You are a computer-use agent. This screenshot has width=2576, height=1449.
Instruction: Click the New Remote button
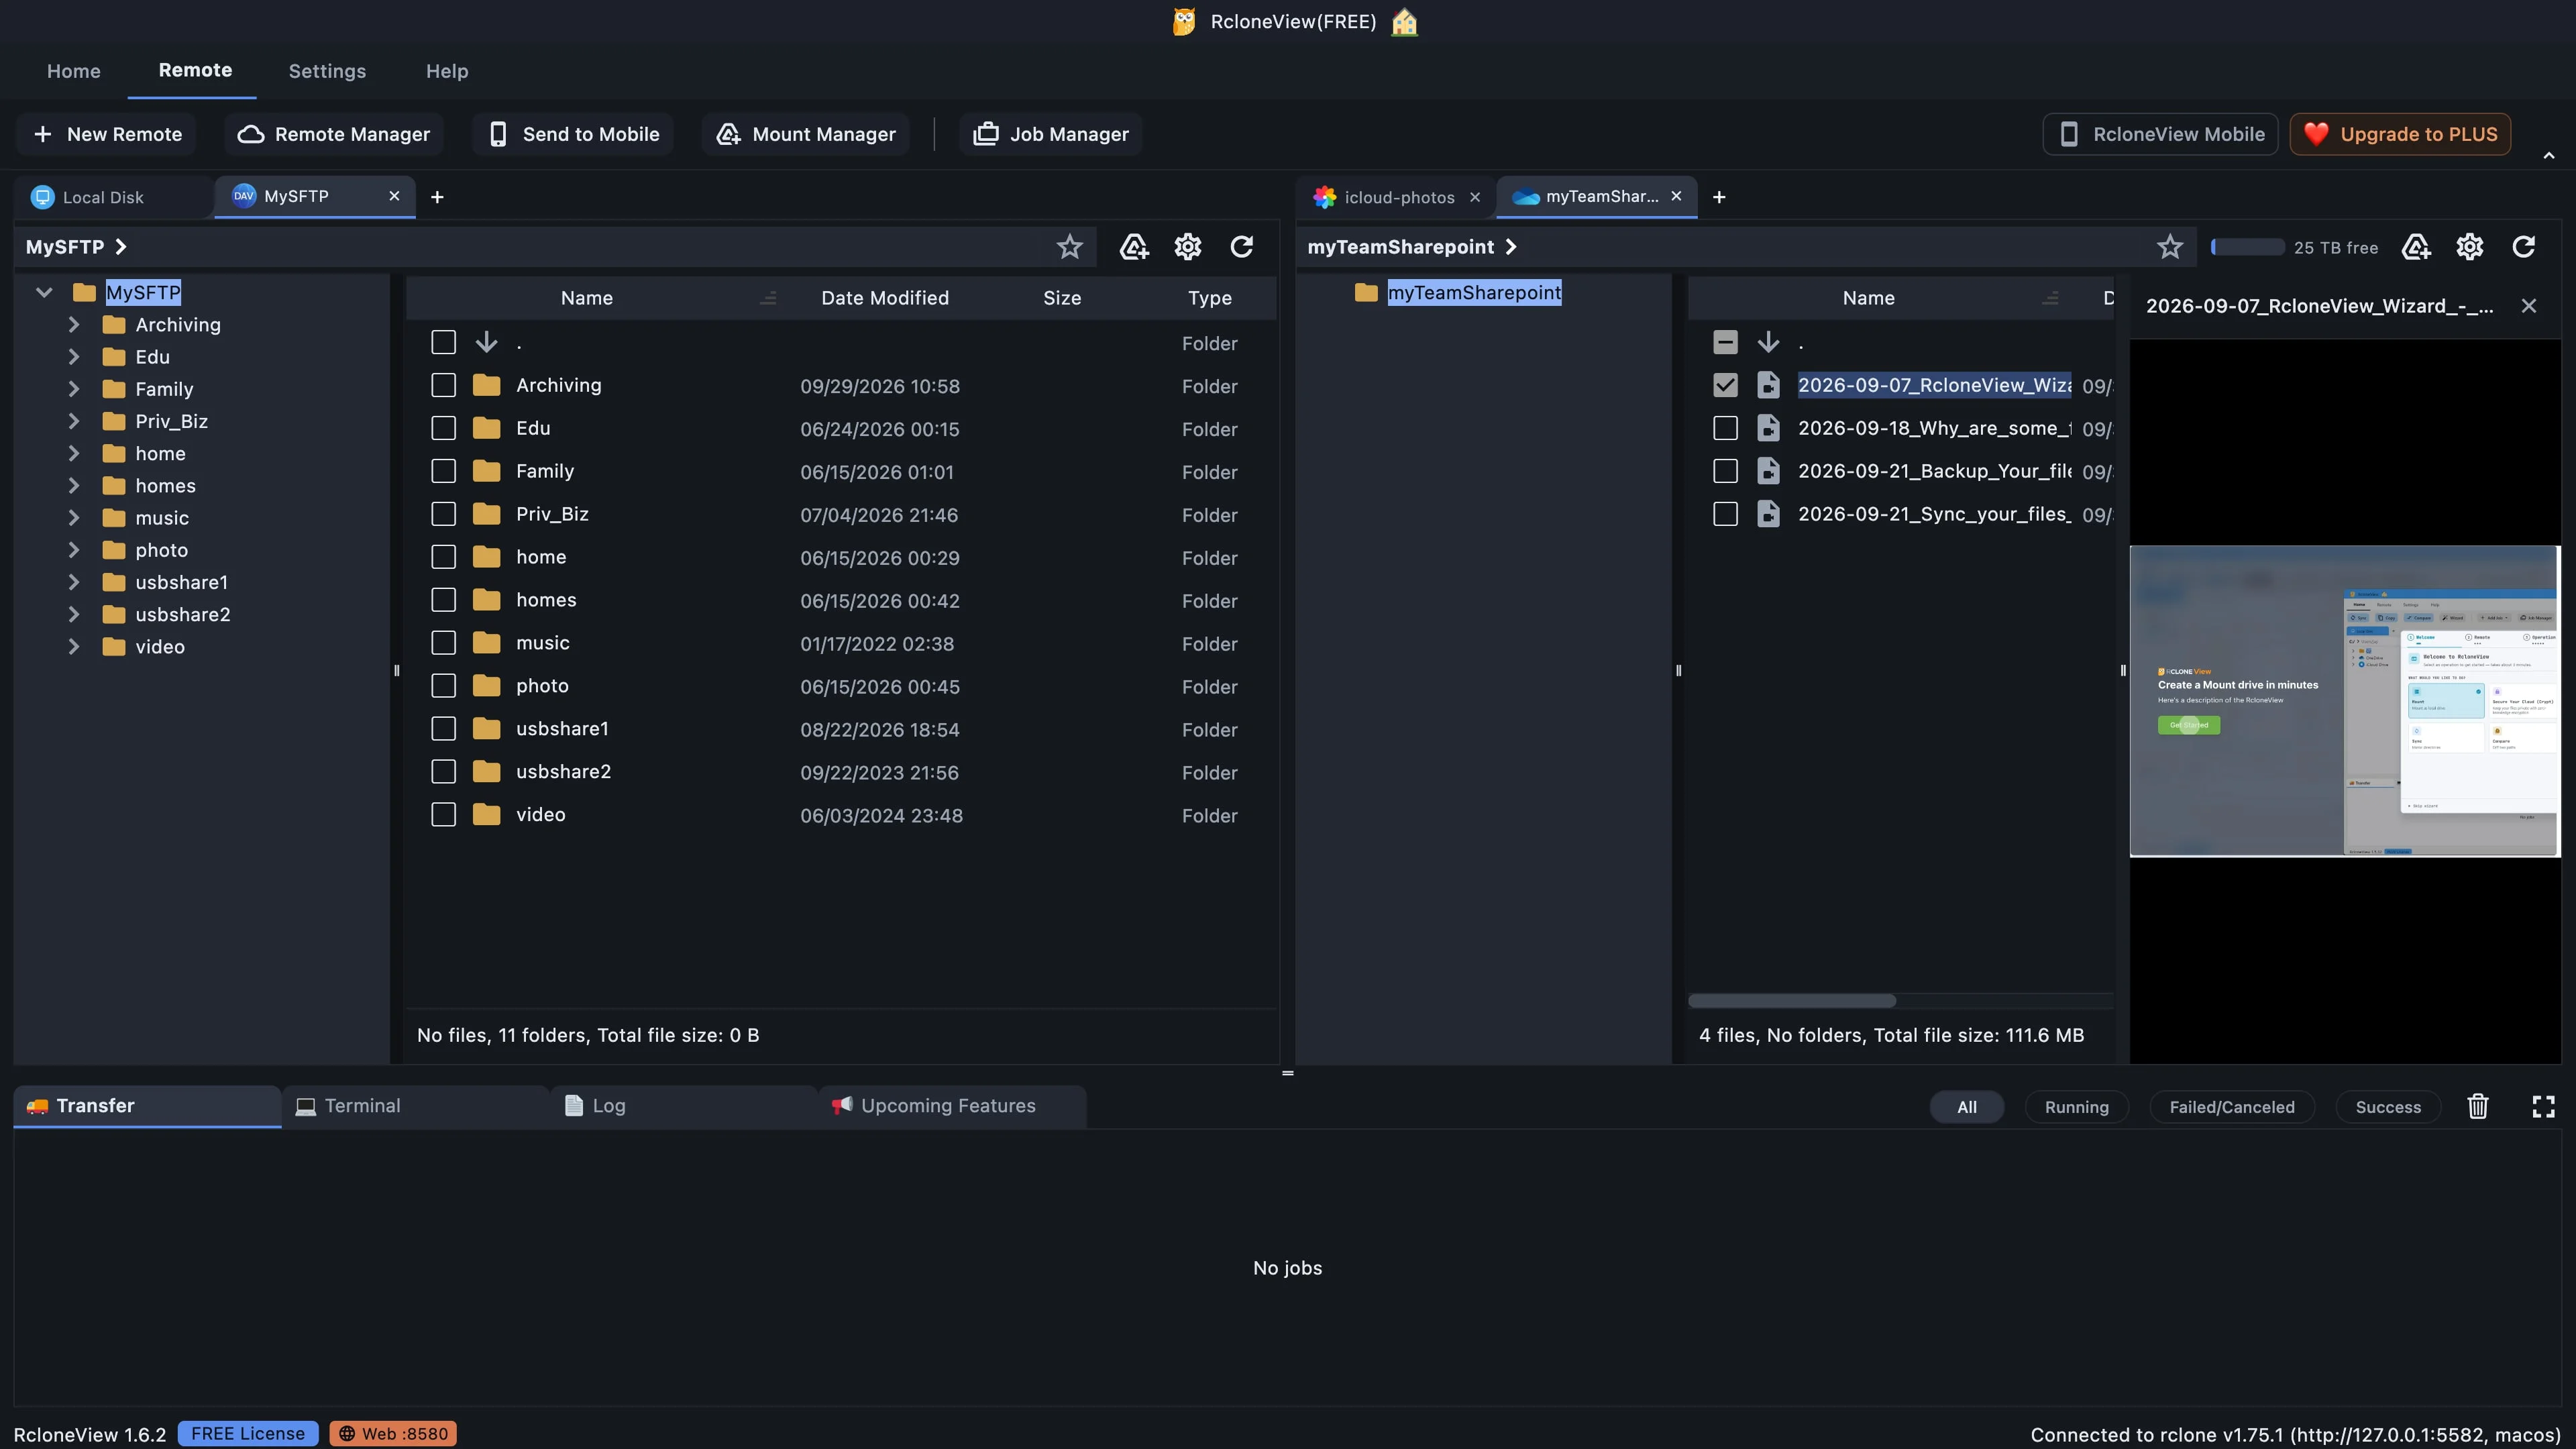(107, 134)
